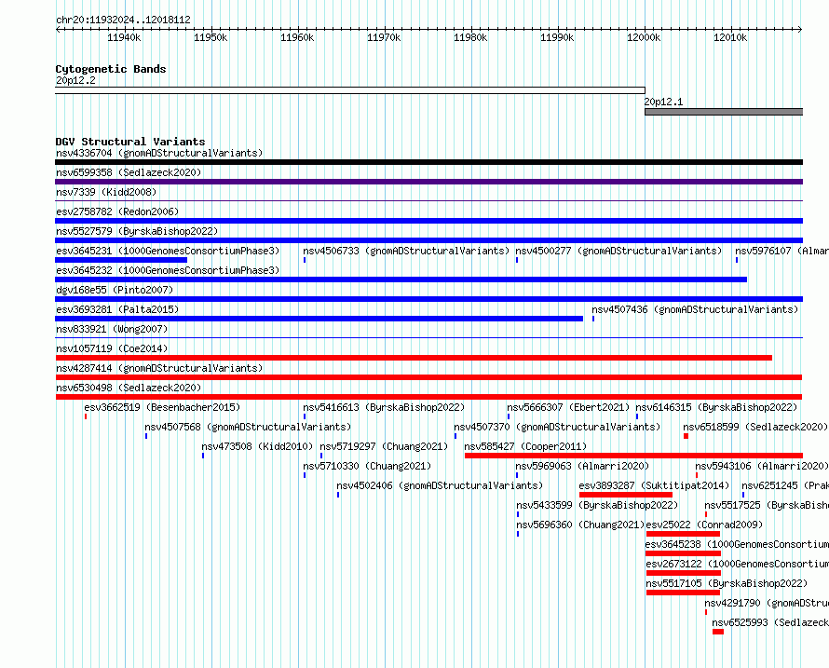This screenshot has width=829, height=668.
Task: Select nsv6146315 (ByrskaBishop2022) label
Action: [716, 408]
